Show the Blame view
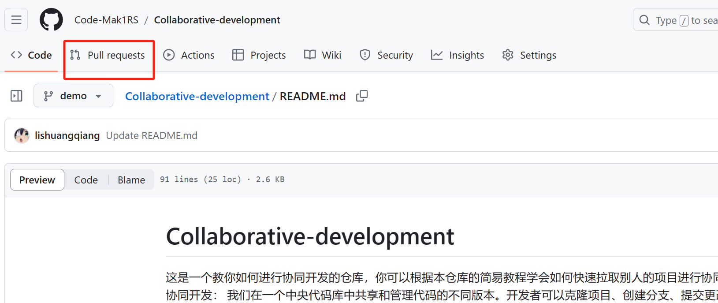This screenshot has height=303, width=718. (131, 180)
